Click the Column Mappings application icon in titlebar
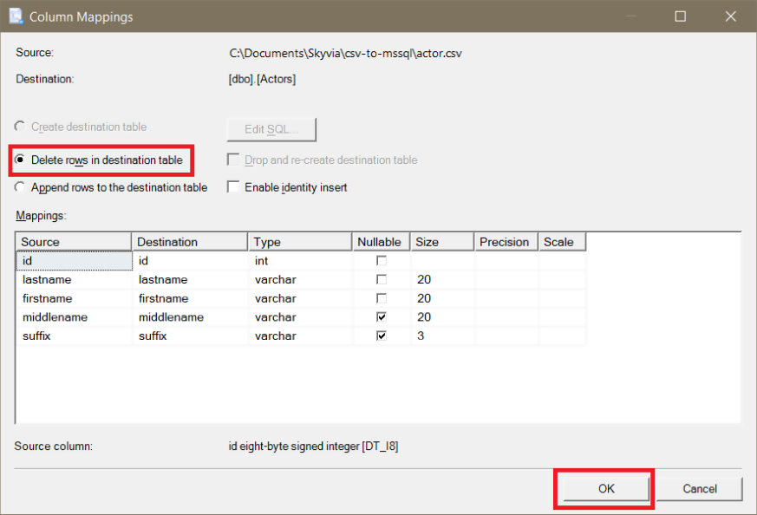This screenshot has width=757, height=515. (16, 16)
